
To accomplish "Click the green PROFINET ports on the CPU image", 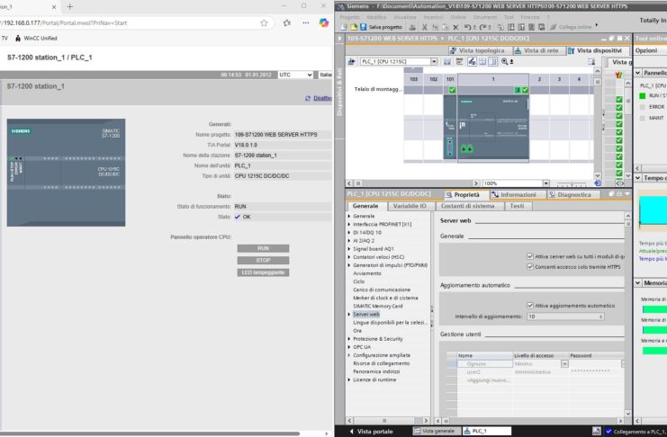I will (467, 148).
